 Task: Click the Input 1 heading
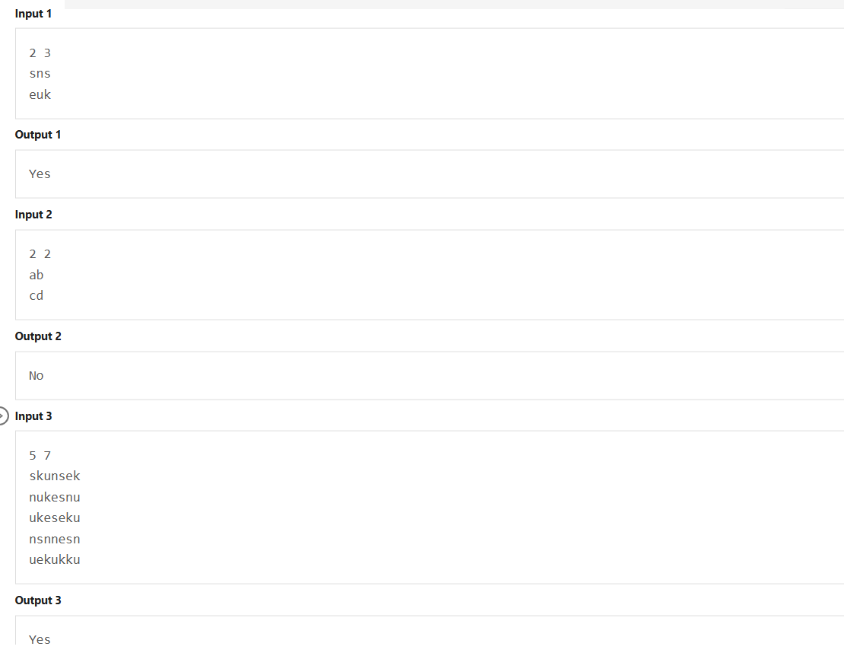click(33, 14)
